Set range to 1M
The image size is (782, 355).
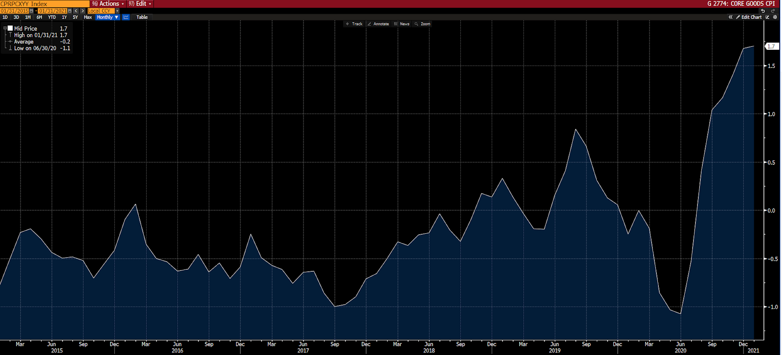point(28,17)
